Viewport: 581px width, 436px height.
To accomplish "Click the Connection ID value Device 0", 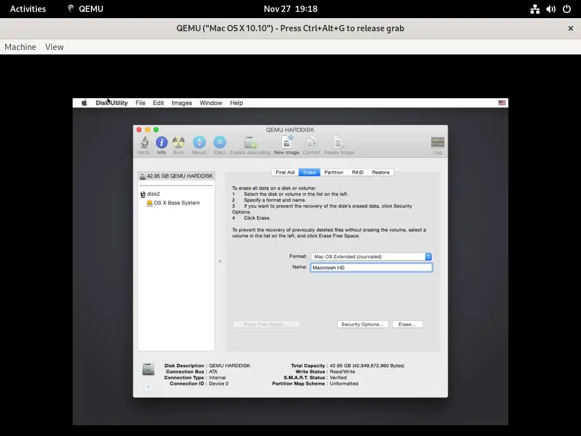I will click(x=218, y=384).
